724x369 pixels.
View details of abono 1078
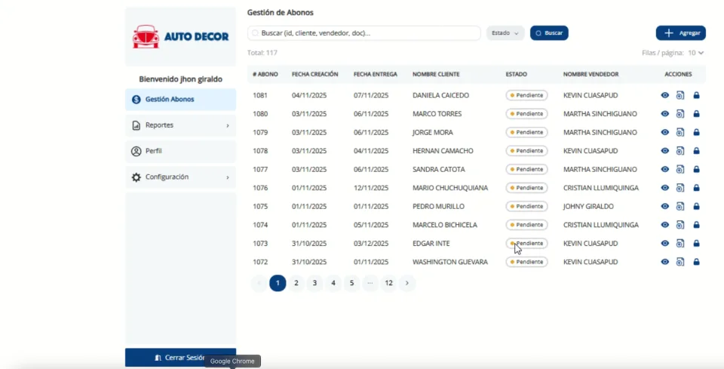[x=665, y=151]
